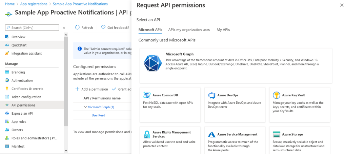Click the Azure Storage icon
This screenshot has width=347, height=154.
click(x=277, y=135)
